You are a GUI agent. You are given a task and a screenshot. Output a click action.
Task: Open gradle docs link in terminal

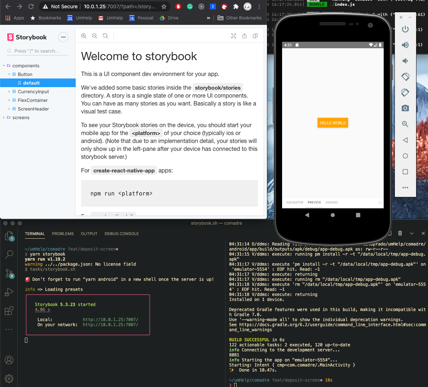coord(327,327)
